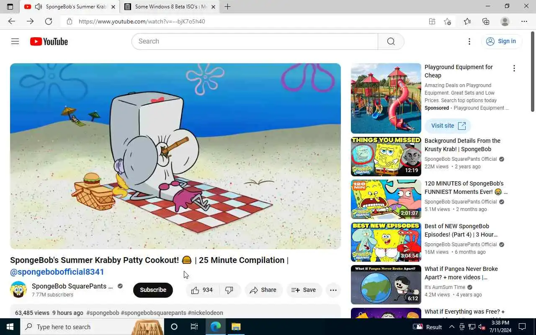
Task: Click the #spongebob hashtag
Action: tap(103, 313)
